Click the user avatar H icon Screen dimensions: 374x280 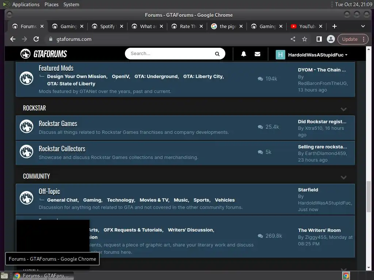(280, 55)
